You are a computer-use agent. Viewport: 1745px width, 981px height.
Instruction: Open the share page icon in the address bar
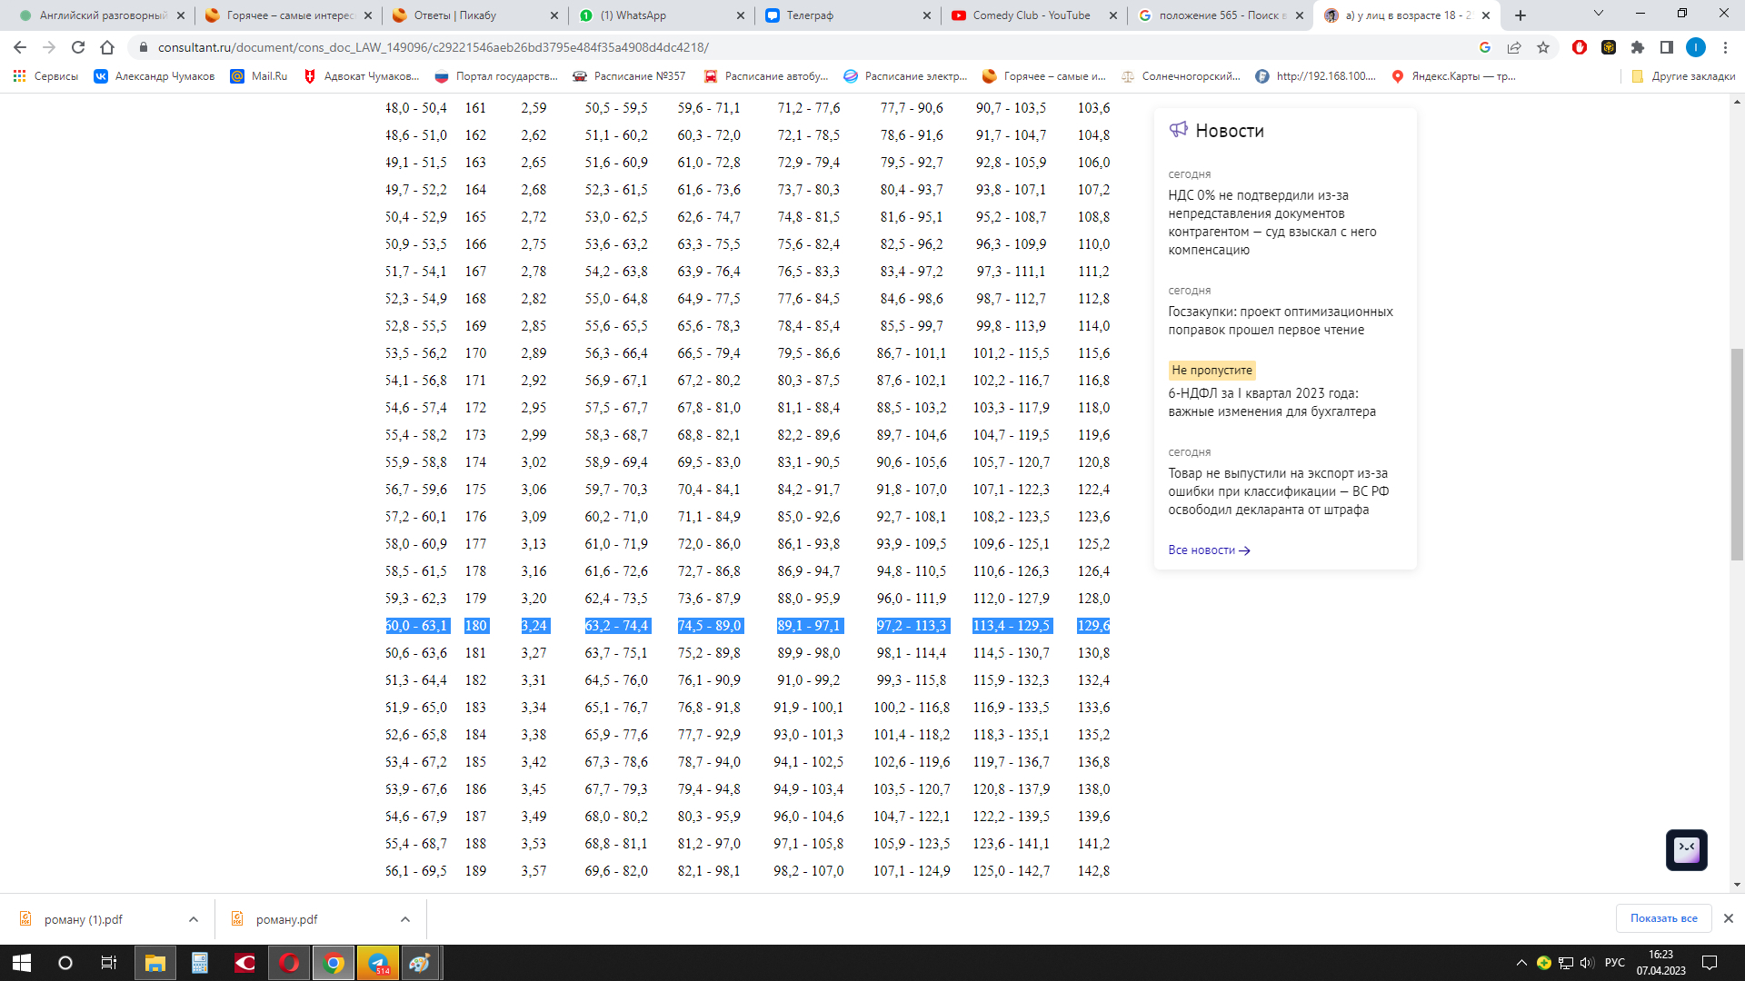click(x=1514, y=47)
